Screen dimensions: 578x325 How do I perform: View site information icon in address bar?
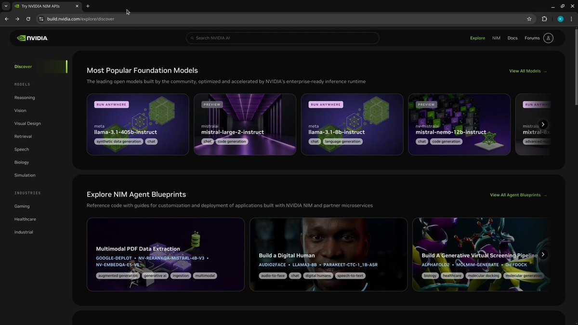tap(41, 19)
